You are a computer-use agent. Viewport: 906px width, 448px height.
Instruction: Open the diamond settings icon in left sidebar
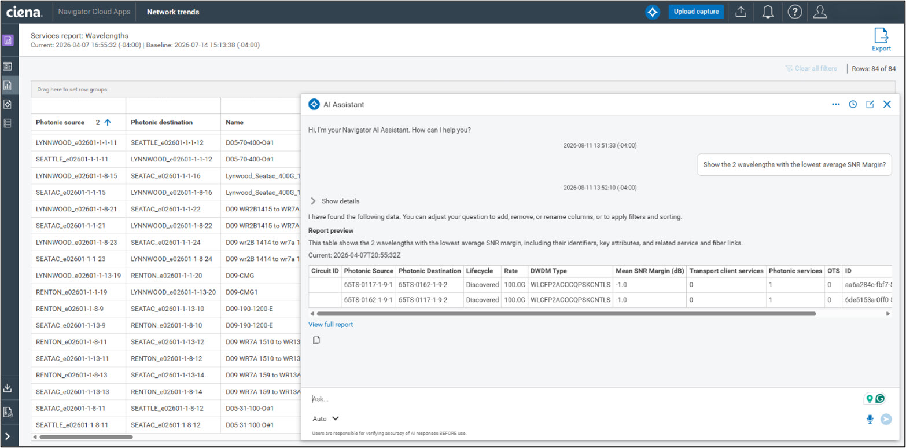[x=8, y=104]
